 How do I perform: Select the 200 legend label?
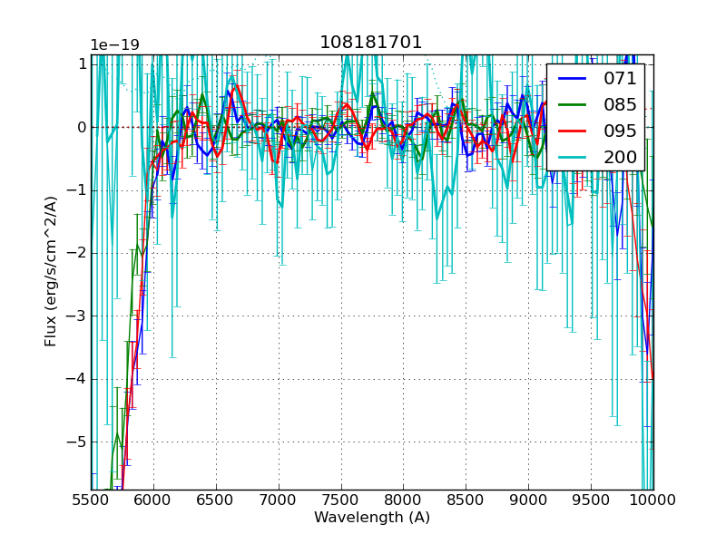620,157
